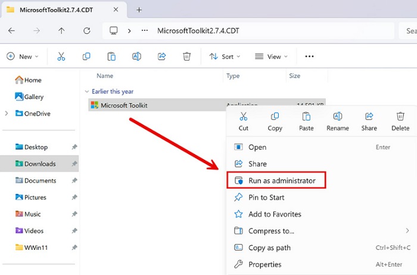
Task: Go up one folder level
Action: tap(61, 31)
